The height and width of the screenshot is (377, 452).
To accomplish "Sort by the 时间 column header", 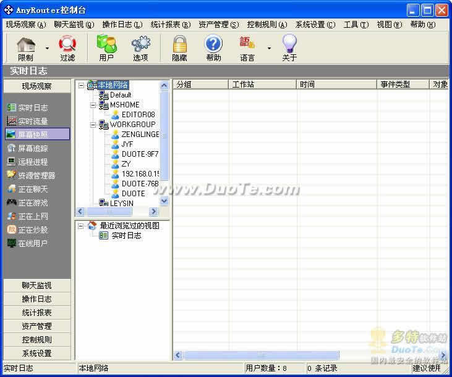I will coord(337,85).
